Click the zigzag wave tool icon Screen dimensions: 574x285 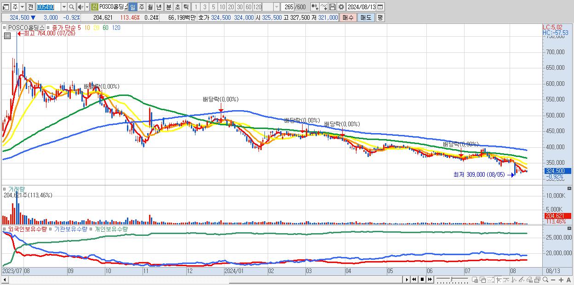514,279
